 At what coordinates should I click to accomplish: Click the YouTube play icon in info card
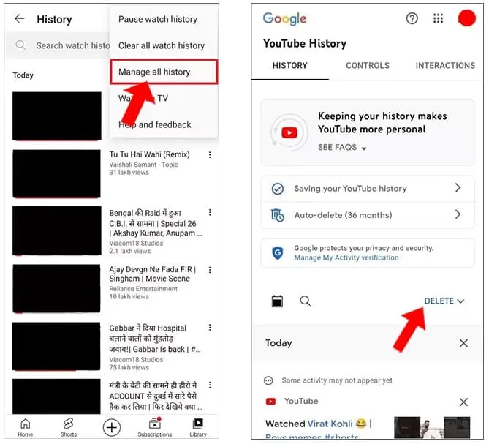[289, 132]
